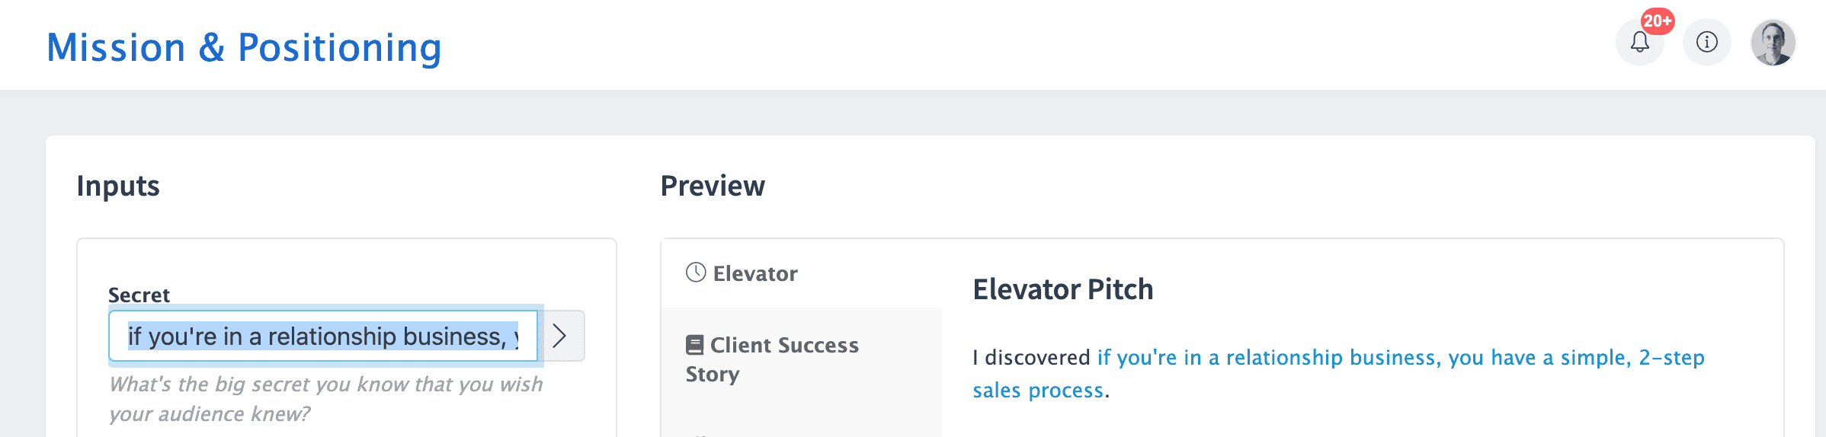This screenshot has height=437, width=1826.
Task: Expand the chevron next to Secret field
Action: (562, 336)
